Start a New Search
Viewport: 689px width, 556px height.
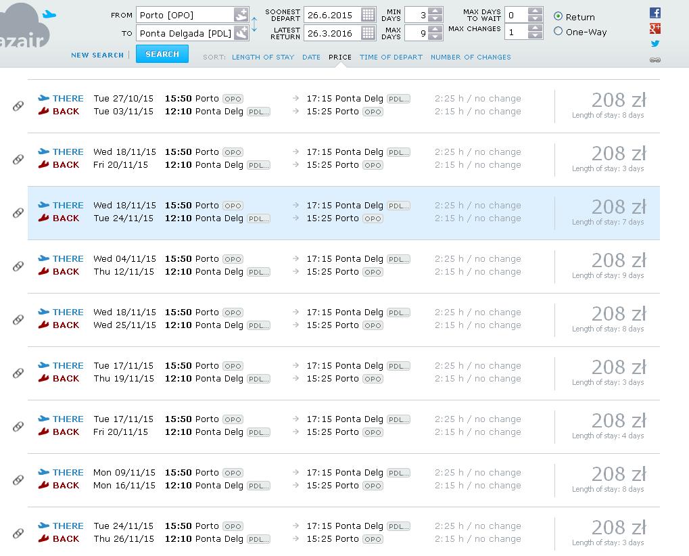point(97,55)
